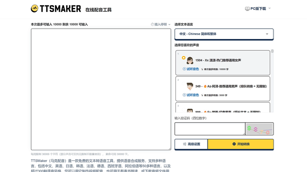This screenshot has height=172, width=307.
Task: Expand the 插入停顿 dropdown
Action: click(161, 24)
